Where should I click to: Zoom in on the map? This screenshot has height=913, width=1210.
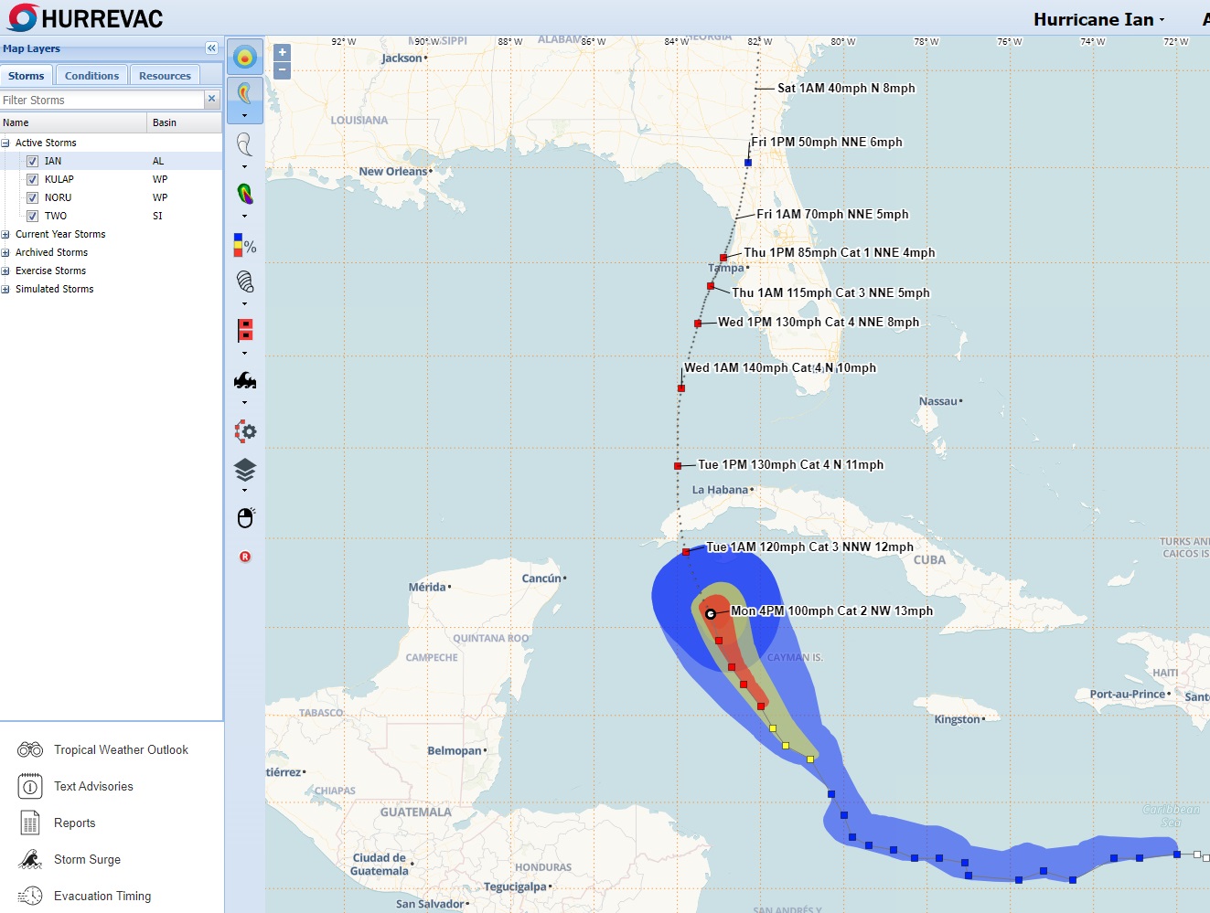(283, 52)
